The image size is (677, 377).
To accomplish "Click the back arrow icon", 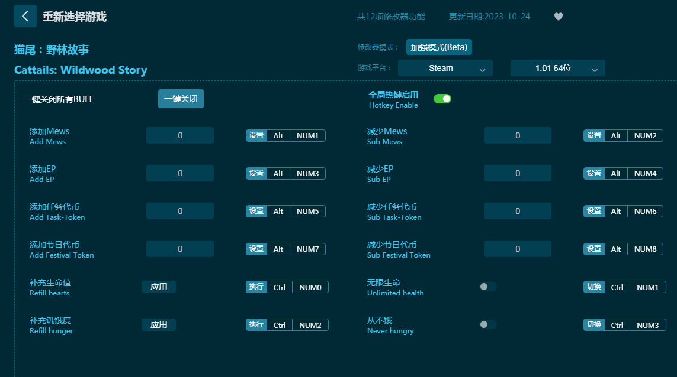I will coord(25,16).
